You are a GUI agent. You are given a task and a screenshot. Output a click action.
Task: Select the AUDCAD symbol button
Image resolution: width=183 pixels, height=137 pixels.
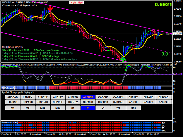pyautogui.click(x=13, y=97)
